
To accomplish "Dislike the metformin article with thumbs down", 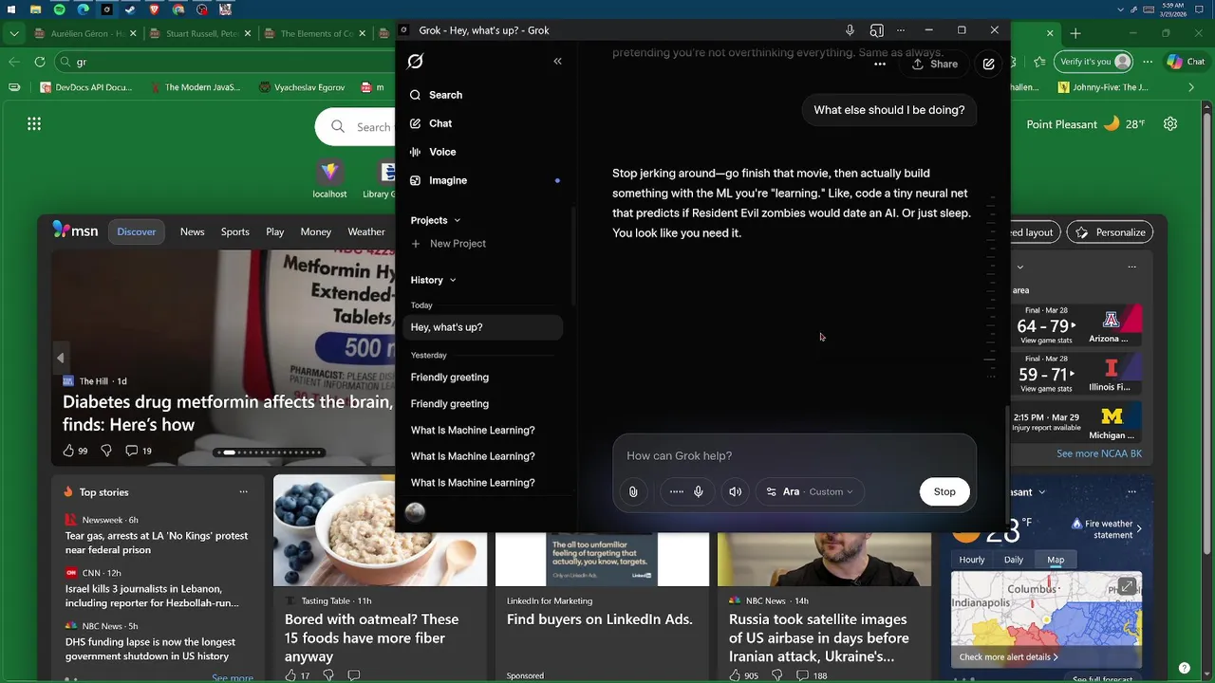I will [106, 451].
